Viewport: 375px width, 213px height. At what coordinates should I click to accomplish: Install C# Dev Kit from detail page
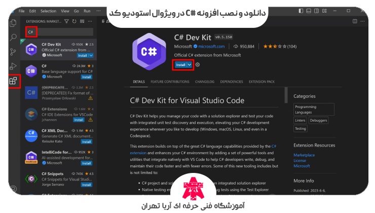tap(180, 65)
